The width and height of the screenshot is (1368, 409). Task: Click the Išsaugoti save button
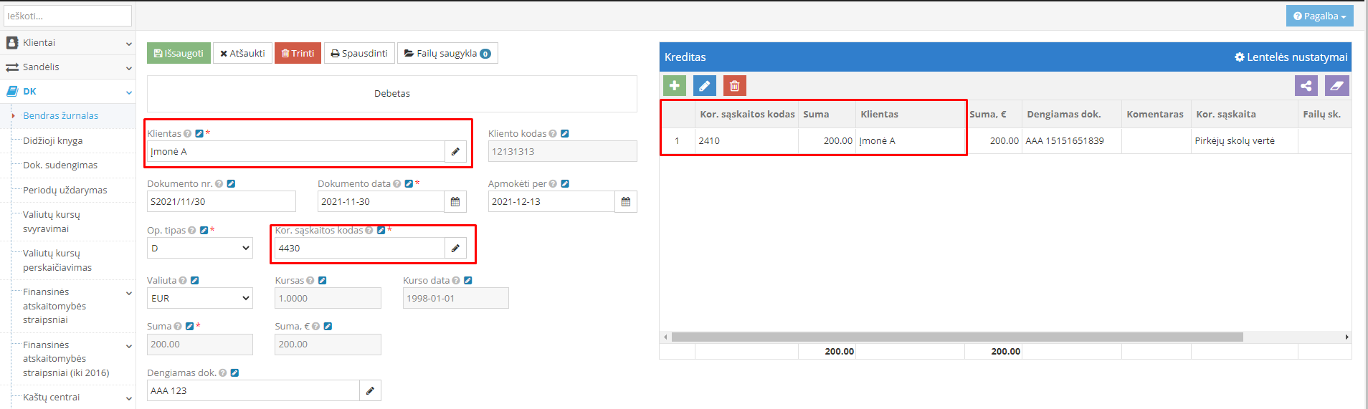pos(179,54)
